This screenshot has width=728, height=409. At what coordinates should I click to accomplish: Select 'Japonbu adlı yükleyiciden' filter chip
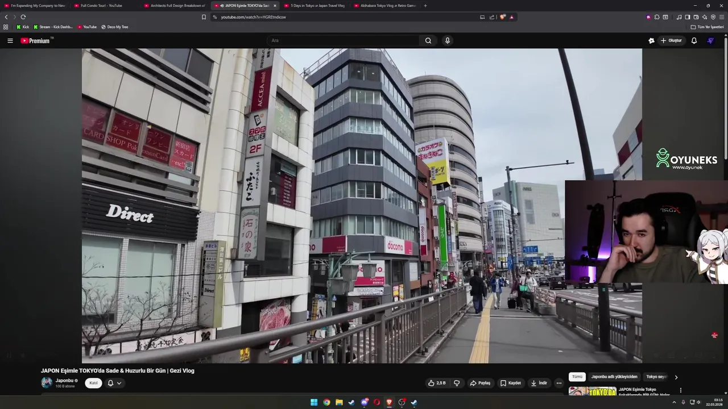pos(614,377)
